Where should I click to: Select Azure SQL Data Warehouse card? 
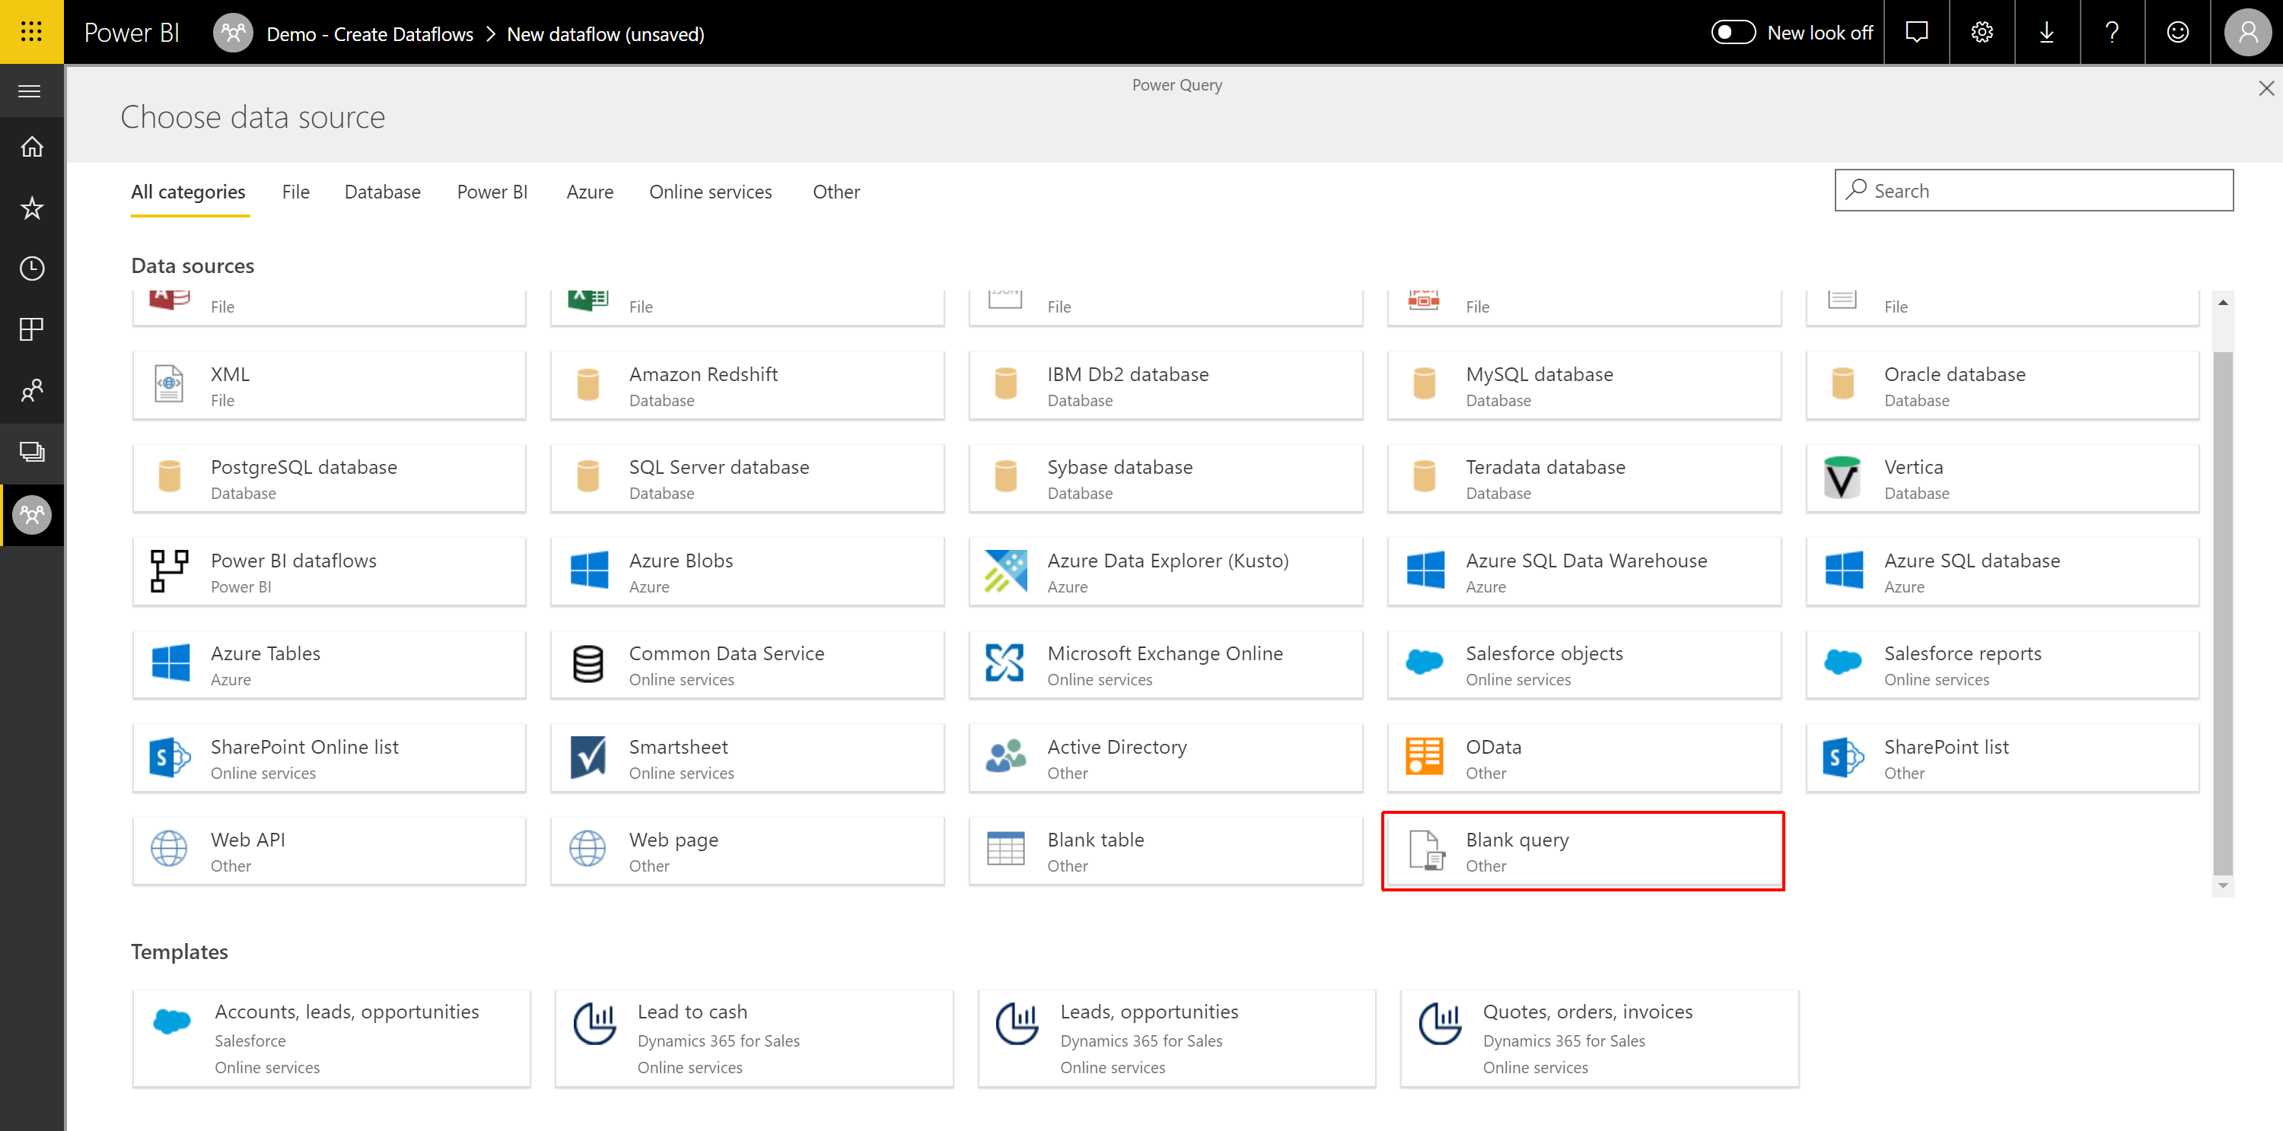pyautogui.click(x=1584, y=571)
